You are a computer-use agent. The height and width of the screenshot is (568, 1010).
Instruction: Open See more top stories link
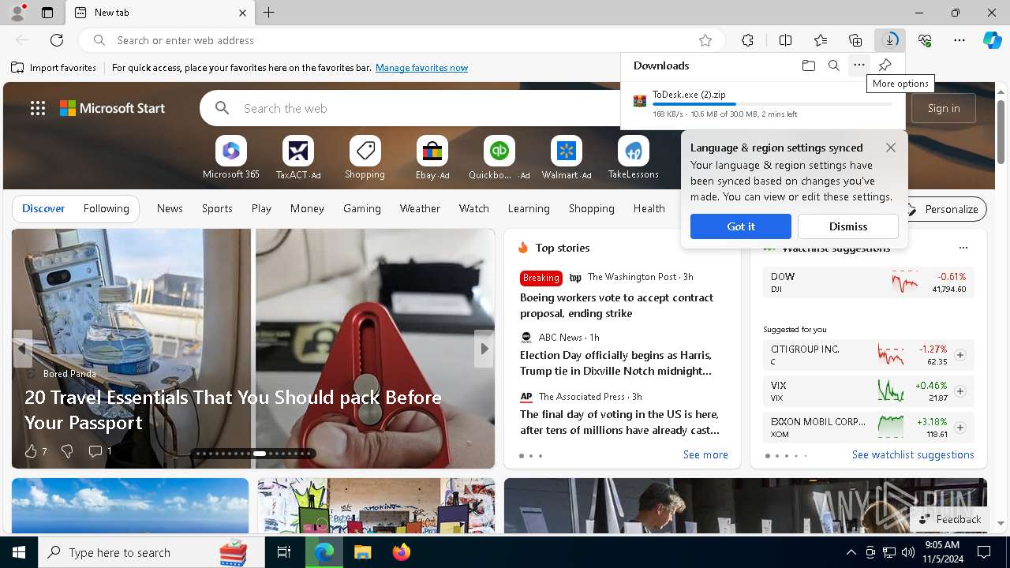point(705,455)
